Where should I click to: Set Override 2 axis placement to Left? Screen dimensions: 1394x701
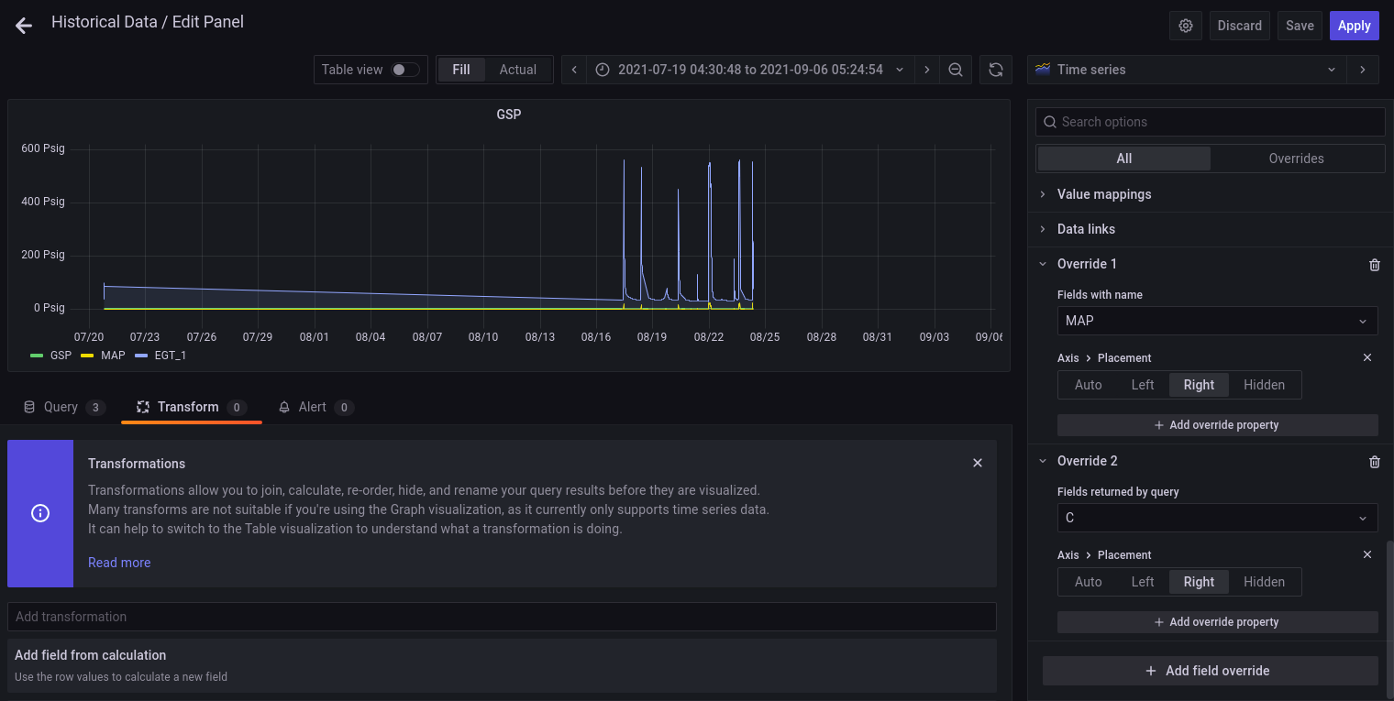click(1143, 582)
